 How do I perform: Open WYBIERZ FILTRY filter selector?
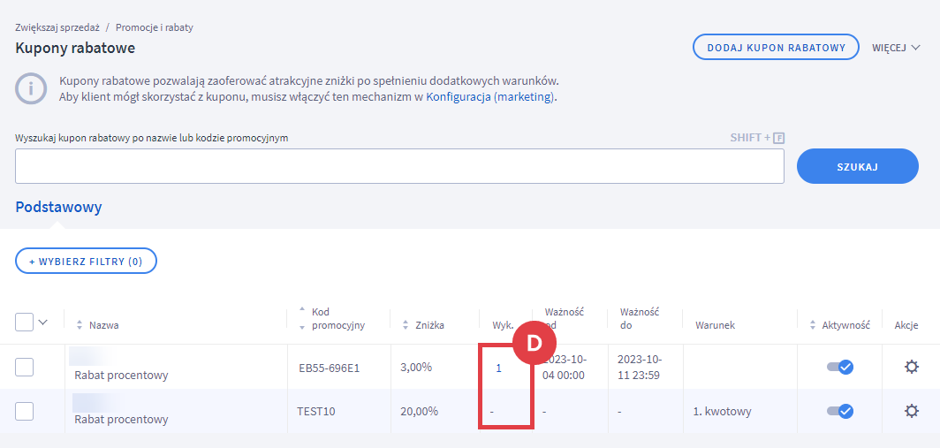[86, 261]
